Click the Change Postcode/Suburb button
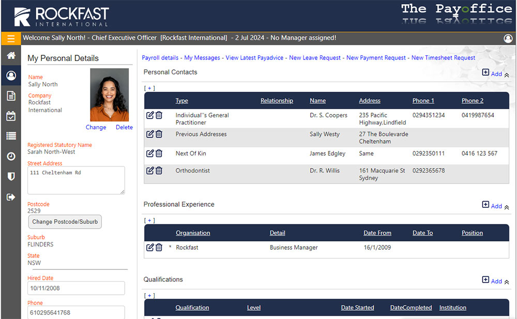The image size is (517, 319). pos(65,221)
